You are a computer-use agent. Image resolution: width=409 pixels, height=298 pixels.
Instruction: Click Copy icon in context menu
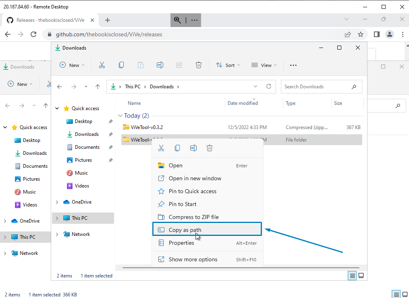[x=177, y=148]
